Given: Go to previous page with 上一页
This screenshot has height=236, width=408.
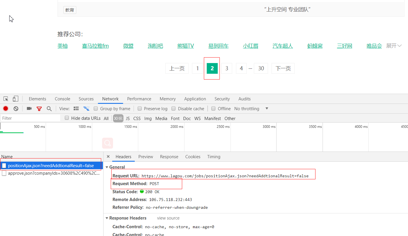Looking at the screenshot, I should click(x=177, y=69).
